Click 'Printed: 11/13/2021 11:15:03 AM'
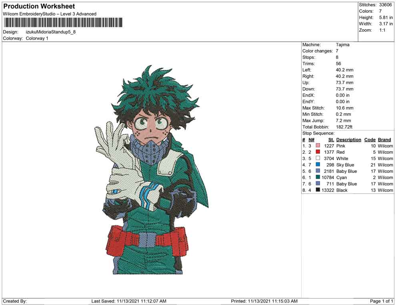Screen dimensions: 396x305 click(x=264, y=301)
